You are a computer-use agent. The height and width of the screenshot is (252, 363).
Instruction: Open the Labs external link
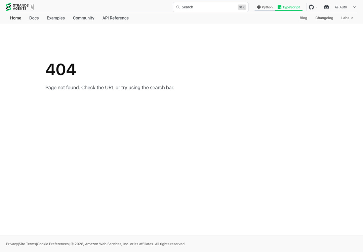coord(347,18)
